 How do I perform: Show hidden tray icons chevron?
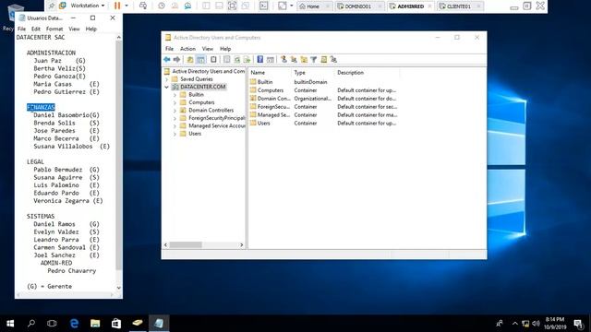(515, 324)
